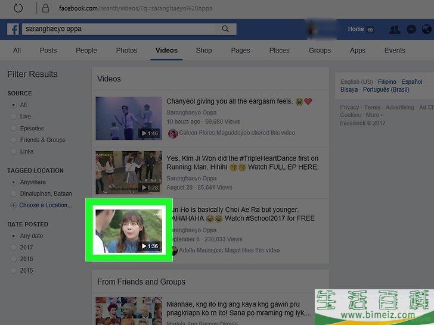
Task: Open Adelle Macaspac Magat's profile link
Action: click(x=209, y=251)
